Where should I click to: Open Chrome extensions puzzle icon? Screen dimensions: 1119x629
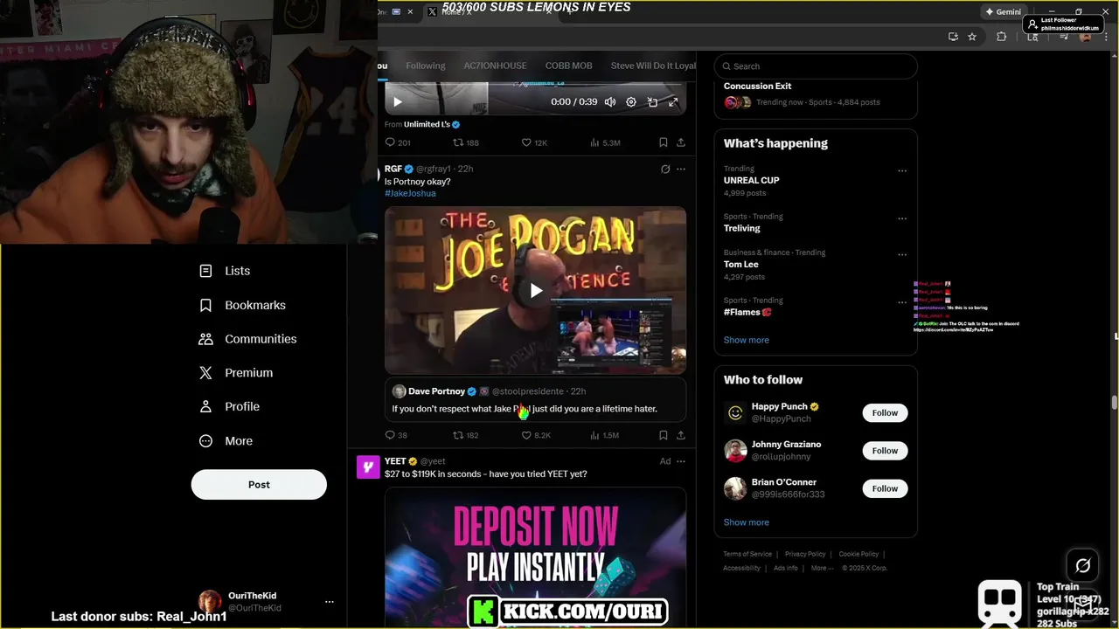[1002, 37]
